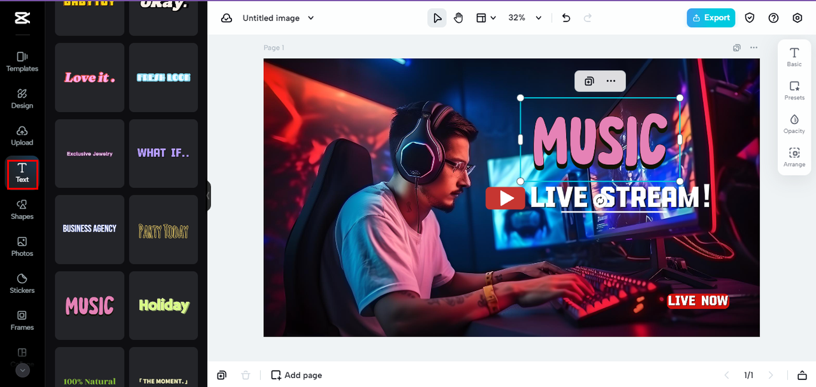Viewport: 816px width, 387px height.
Task: Open the CapCut home logo
Action: (22, 18)
